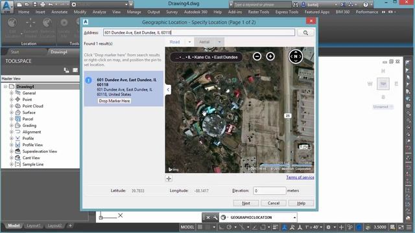The image size is (415, 233).
Task: Open the Annotate ribbon tab
Action: (x=59, y=12)
